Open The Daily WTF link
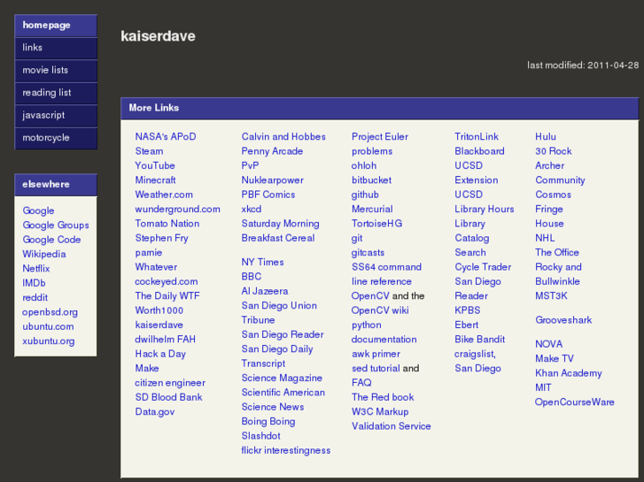 pos(167,295)
